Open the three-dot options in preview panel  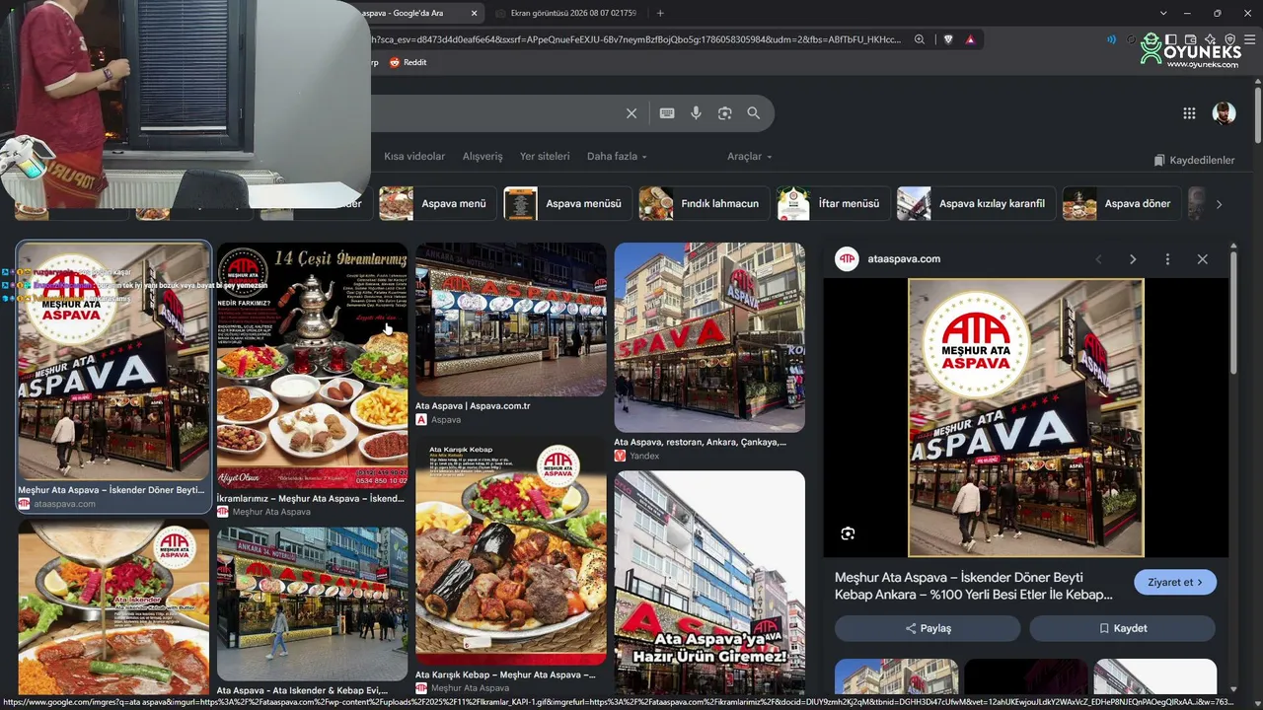(x=1167, y=259)
